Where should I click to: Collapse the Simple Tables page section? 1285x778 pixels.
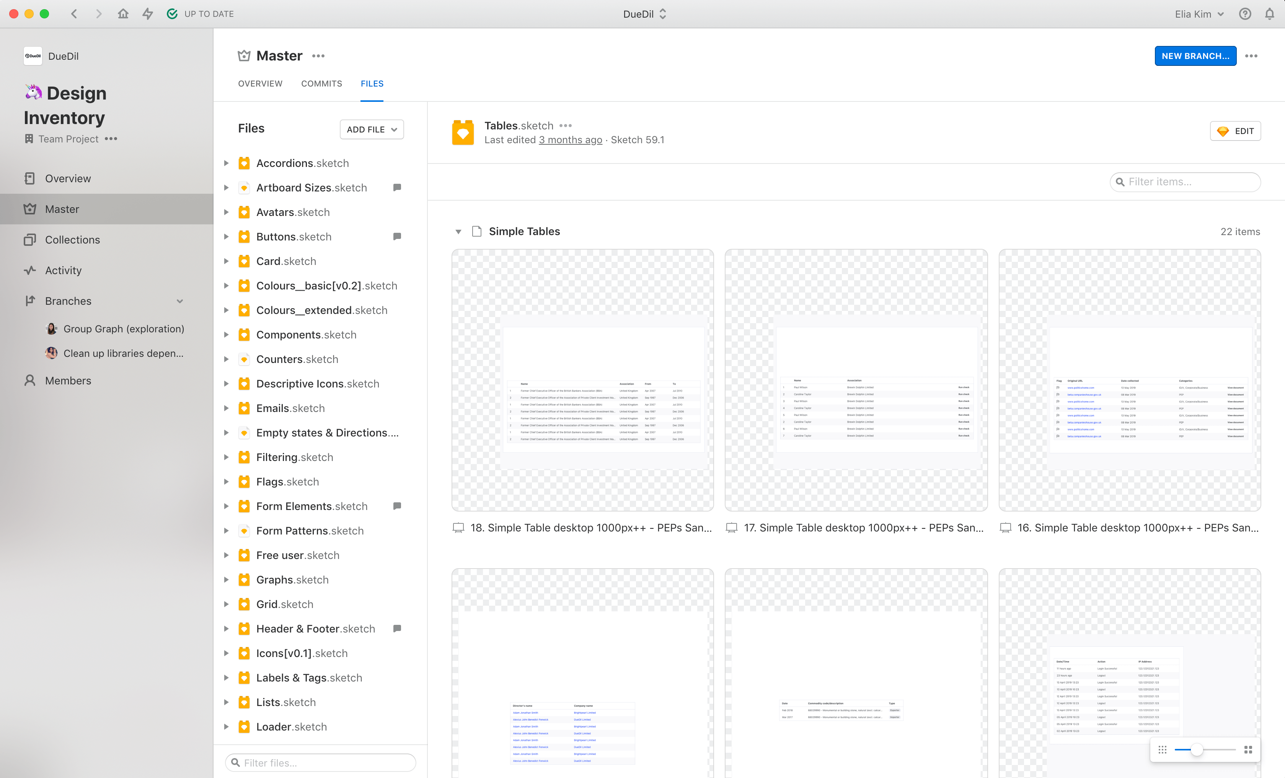458,232
